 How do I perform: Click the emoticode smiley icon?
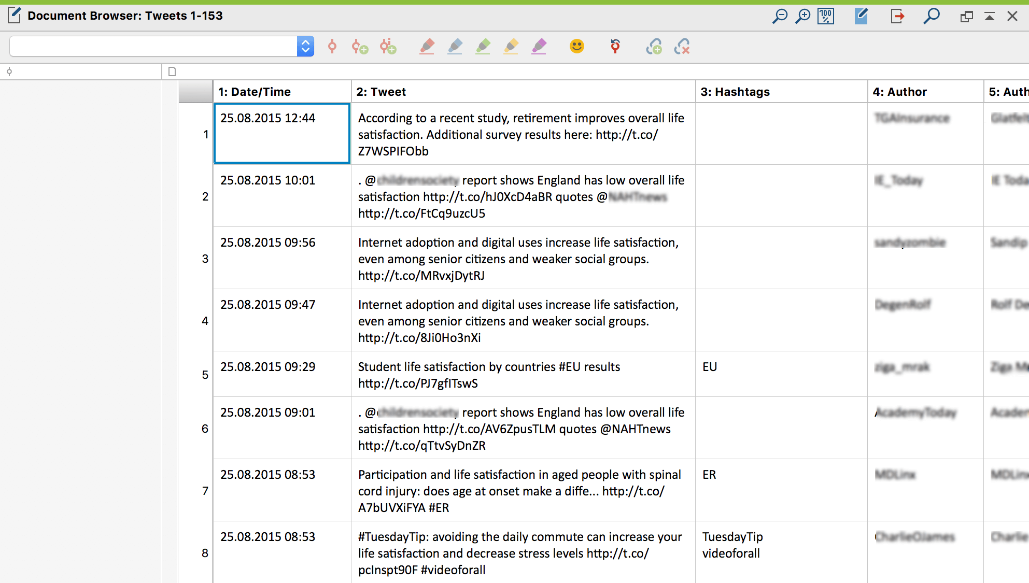(x=577, y=47)
